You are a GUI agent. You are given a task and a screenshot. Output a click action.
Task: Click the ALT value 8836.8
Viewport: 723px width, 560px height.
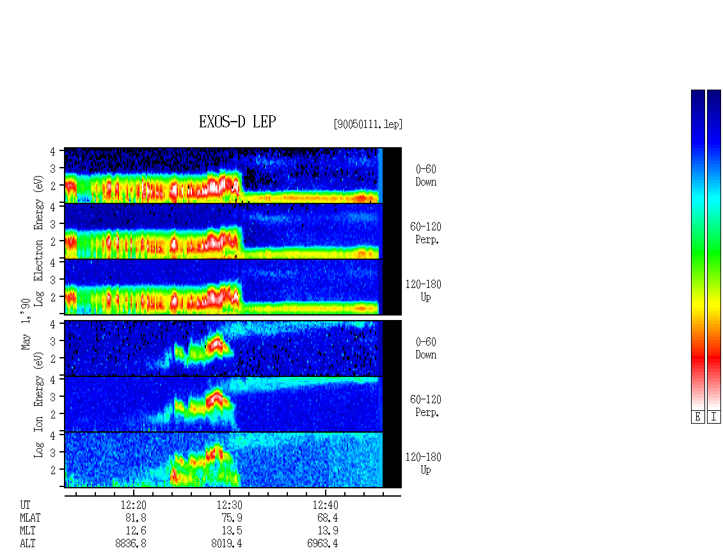[131, 544]
